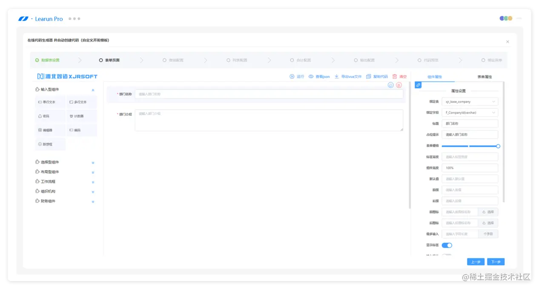Click the 标签宽度 input field
539x290 pixels.
(x=470, y=157)
